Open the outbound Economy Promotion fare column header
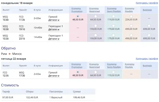Viewport: 159px width, 102px height. 77,10
